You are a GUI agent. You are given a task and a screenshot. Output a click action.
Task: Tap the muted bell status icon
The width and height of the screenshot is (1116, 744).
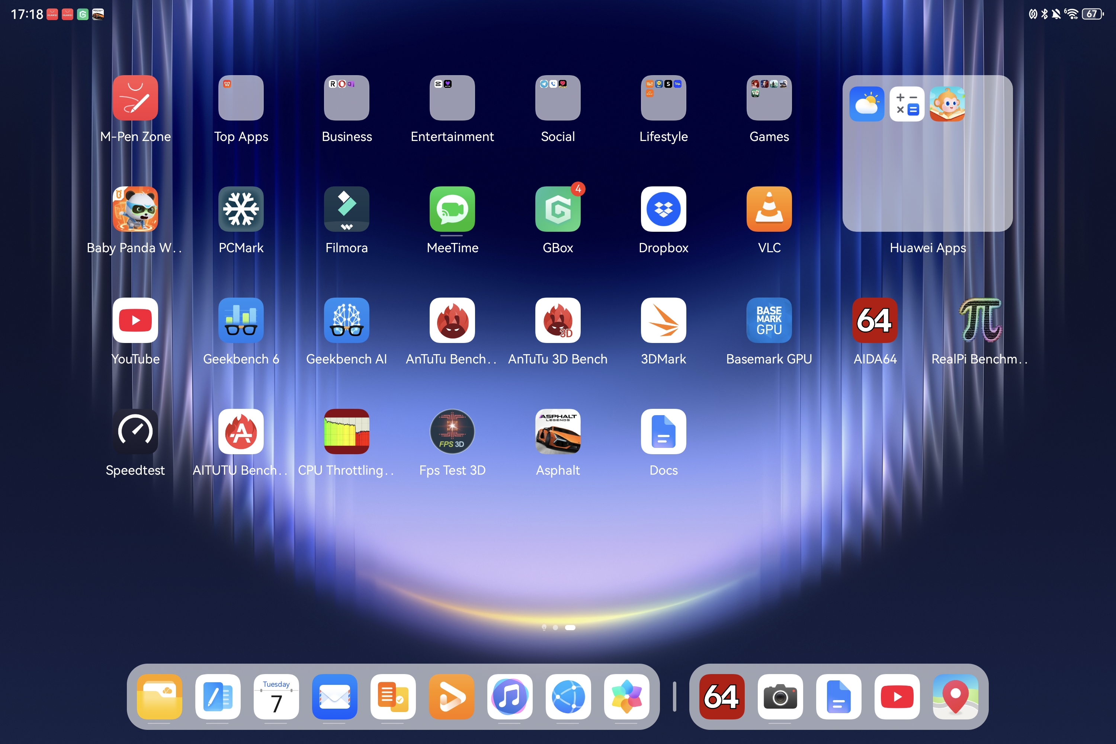pos(1056,14)
